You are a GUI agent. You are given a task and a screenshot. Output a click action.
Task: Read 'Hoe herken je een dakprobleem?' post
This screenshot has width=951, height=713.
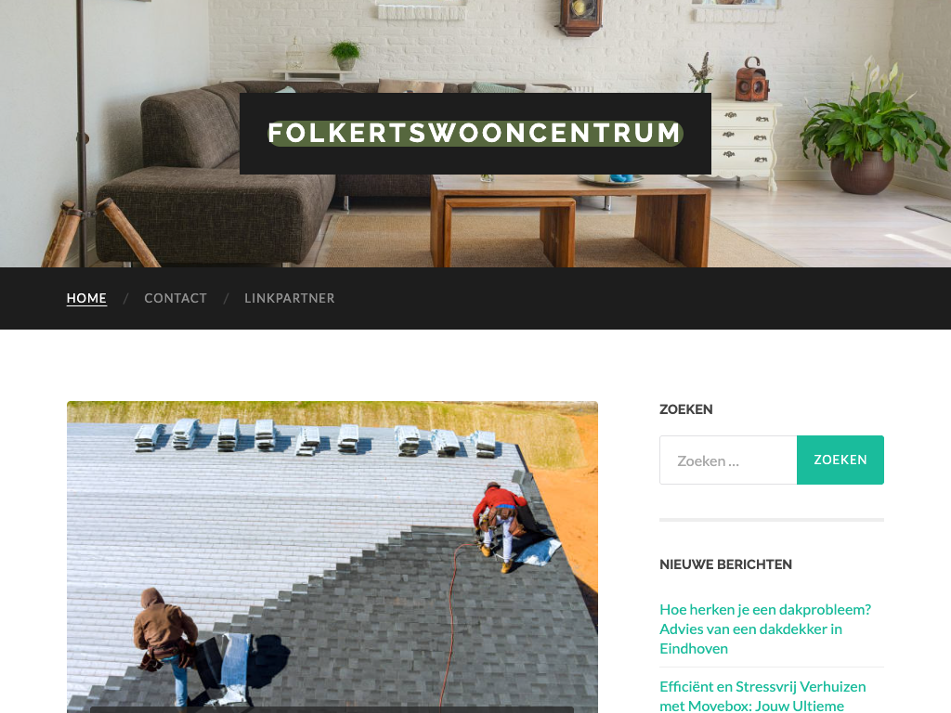pyautogui.click(x=765, y=629)
